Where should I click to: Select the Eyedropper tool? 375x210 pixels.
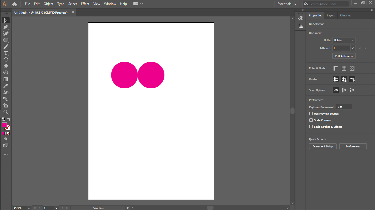click(6, 86)
